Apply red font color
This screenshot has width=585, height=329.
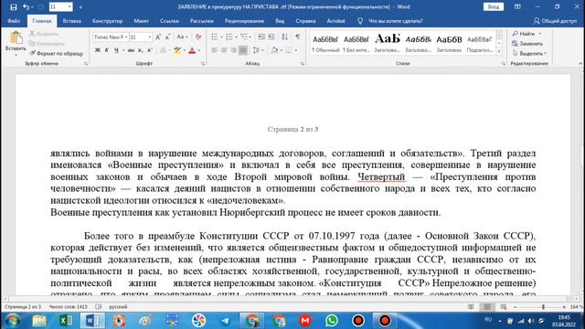192,50
